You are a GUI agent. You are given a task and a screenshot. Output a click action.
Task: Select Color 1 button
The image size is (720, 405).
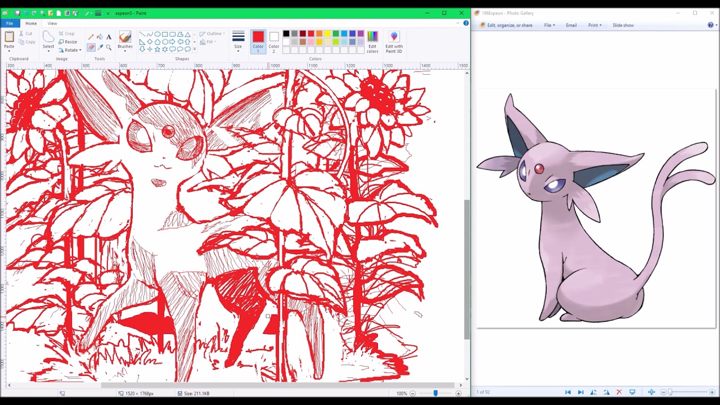point(258,42)
